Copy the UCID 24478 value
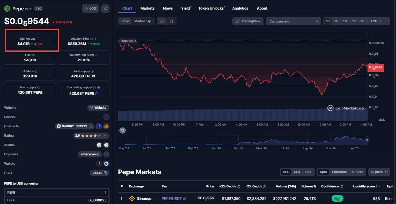 105,173
